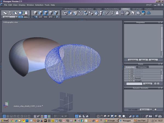This screenshot has width=164, height=123.
Task: Click the Scene panel search input field
Action: (x=134, y=84)
